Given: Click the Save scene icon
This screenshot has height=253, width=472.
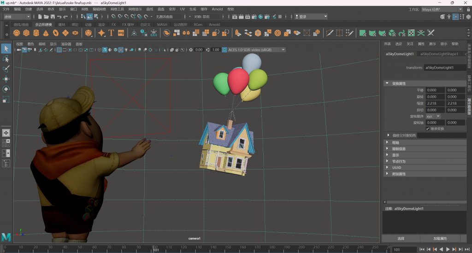Looking at the screenshot, I should tap(53, 17).
